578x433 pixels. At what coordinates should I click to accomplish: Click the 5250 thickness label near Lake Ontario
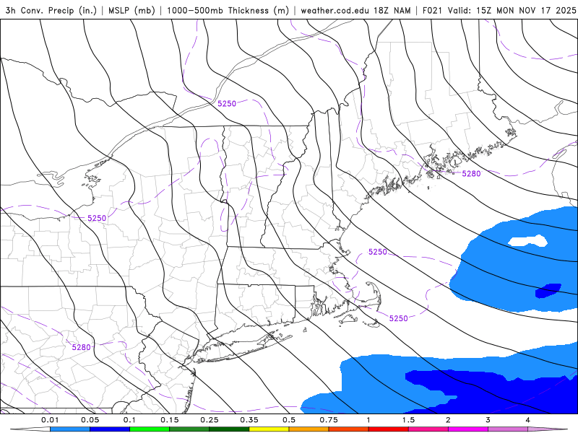pos(97,218)
